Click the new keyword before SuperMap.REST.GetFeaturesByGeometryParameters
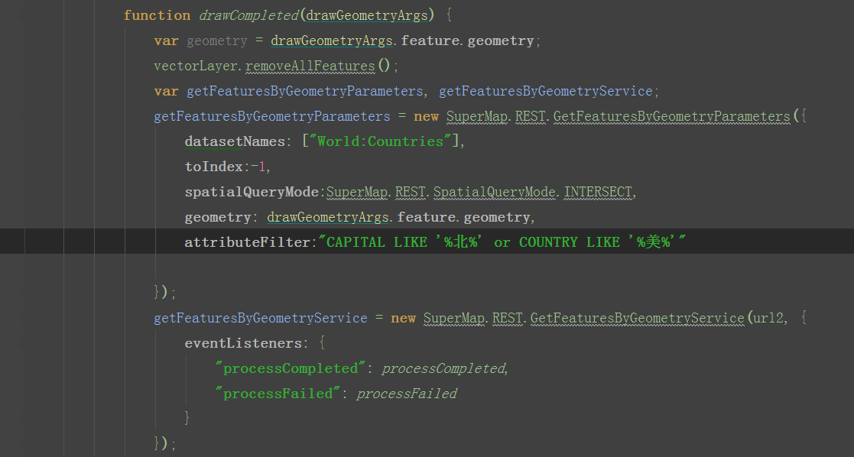 pos(426,117)
